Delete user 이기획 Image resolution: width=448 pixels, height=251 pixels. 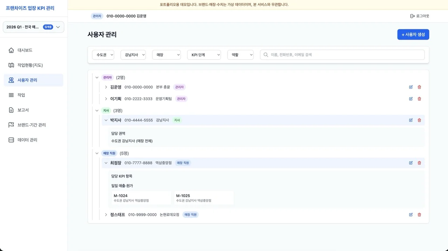coord(419,99)
